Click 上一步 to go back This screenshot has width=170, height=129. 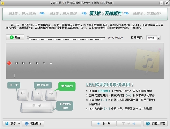click(x=103, y=124)
